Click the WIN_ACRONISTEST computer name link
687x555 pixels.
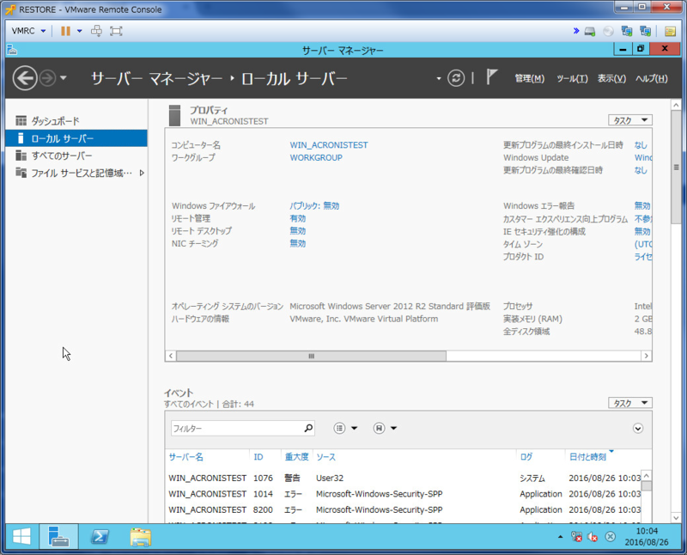click(x=328, y=145)
